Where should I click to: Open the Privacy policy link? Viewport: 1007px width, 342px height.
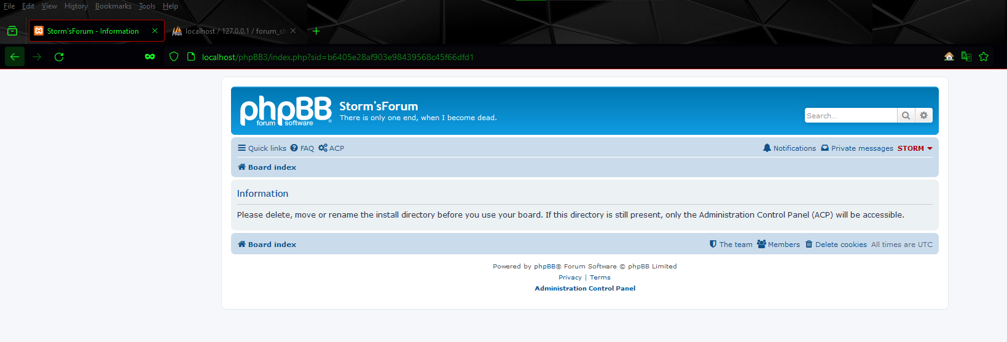coord(570,278)
